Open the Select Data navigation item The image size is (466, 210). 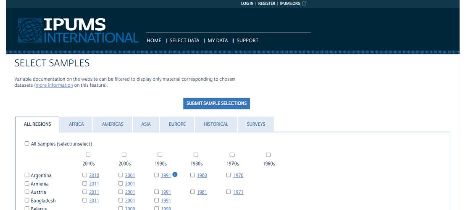pyautogui.click(x=184, y=41)
